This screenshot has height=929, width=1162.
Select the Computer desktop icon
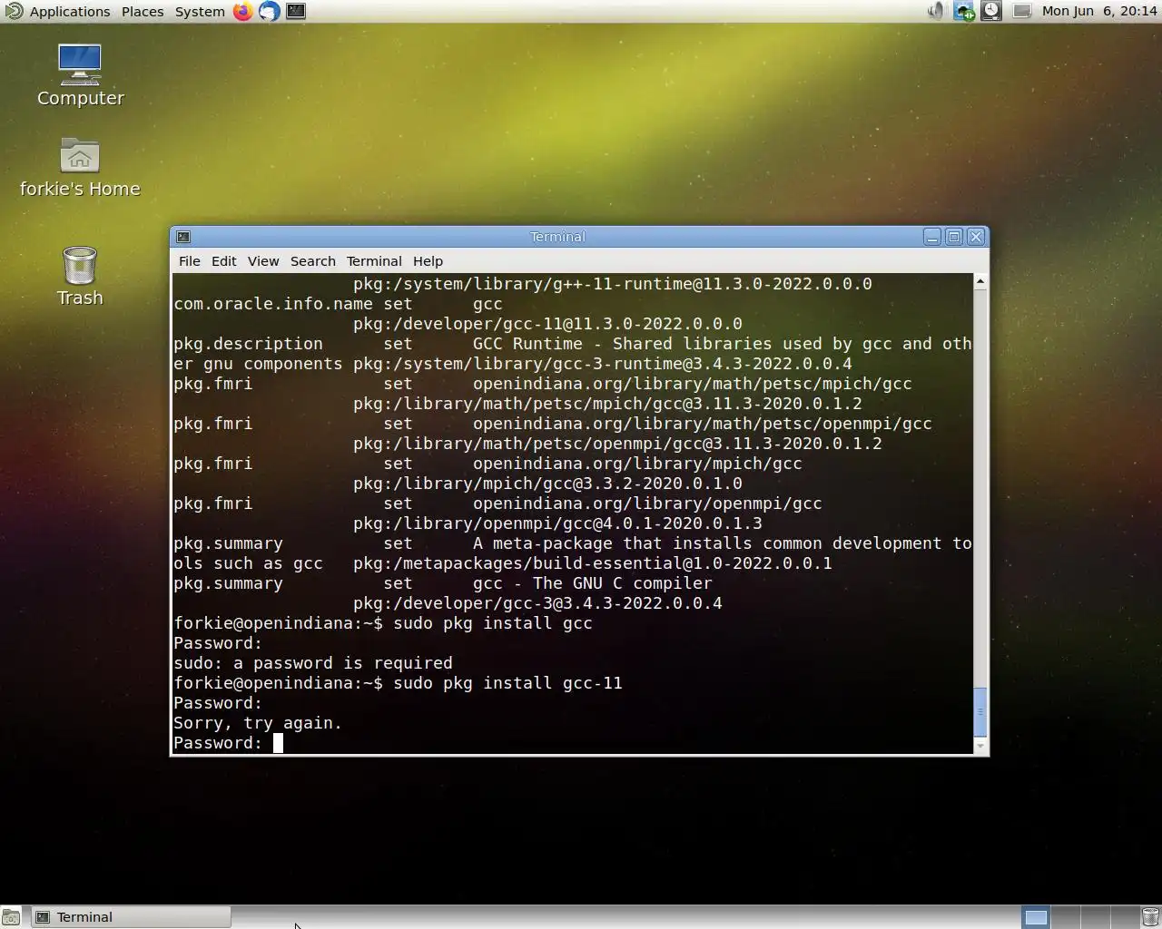click(x=80, y=75)
